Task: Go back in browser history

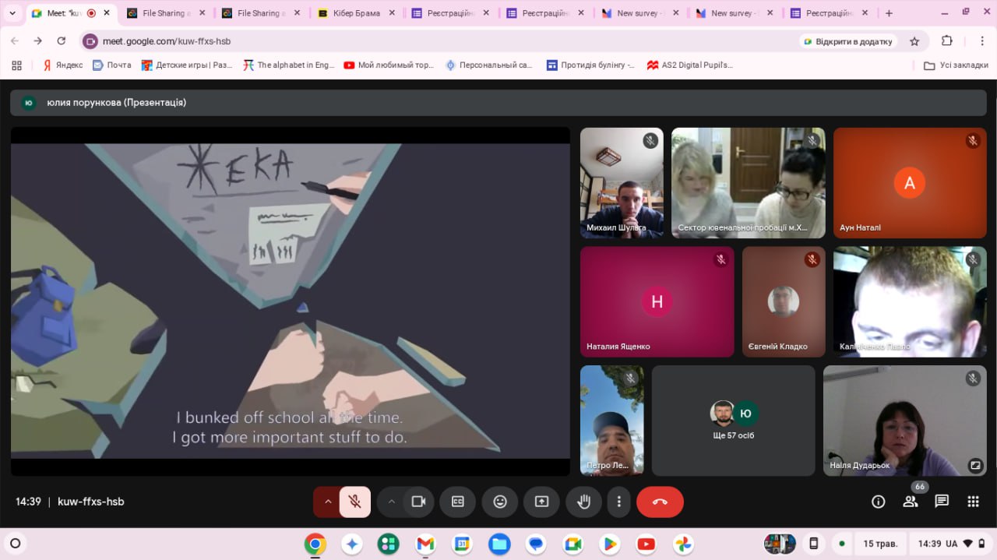Action: pos(14,41)
